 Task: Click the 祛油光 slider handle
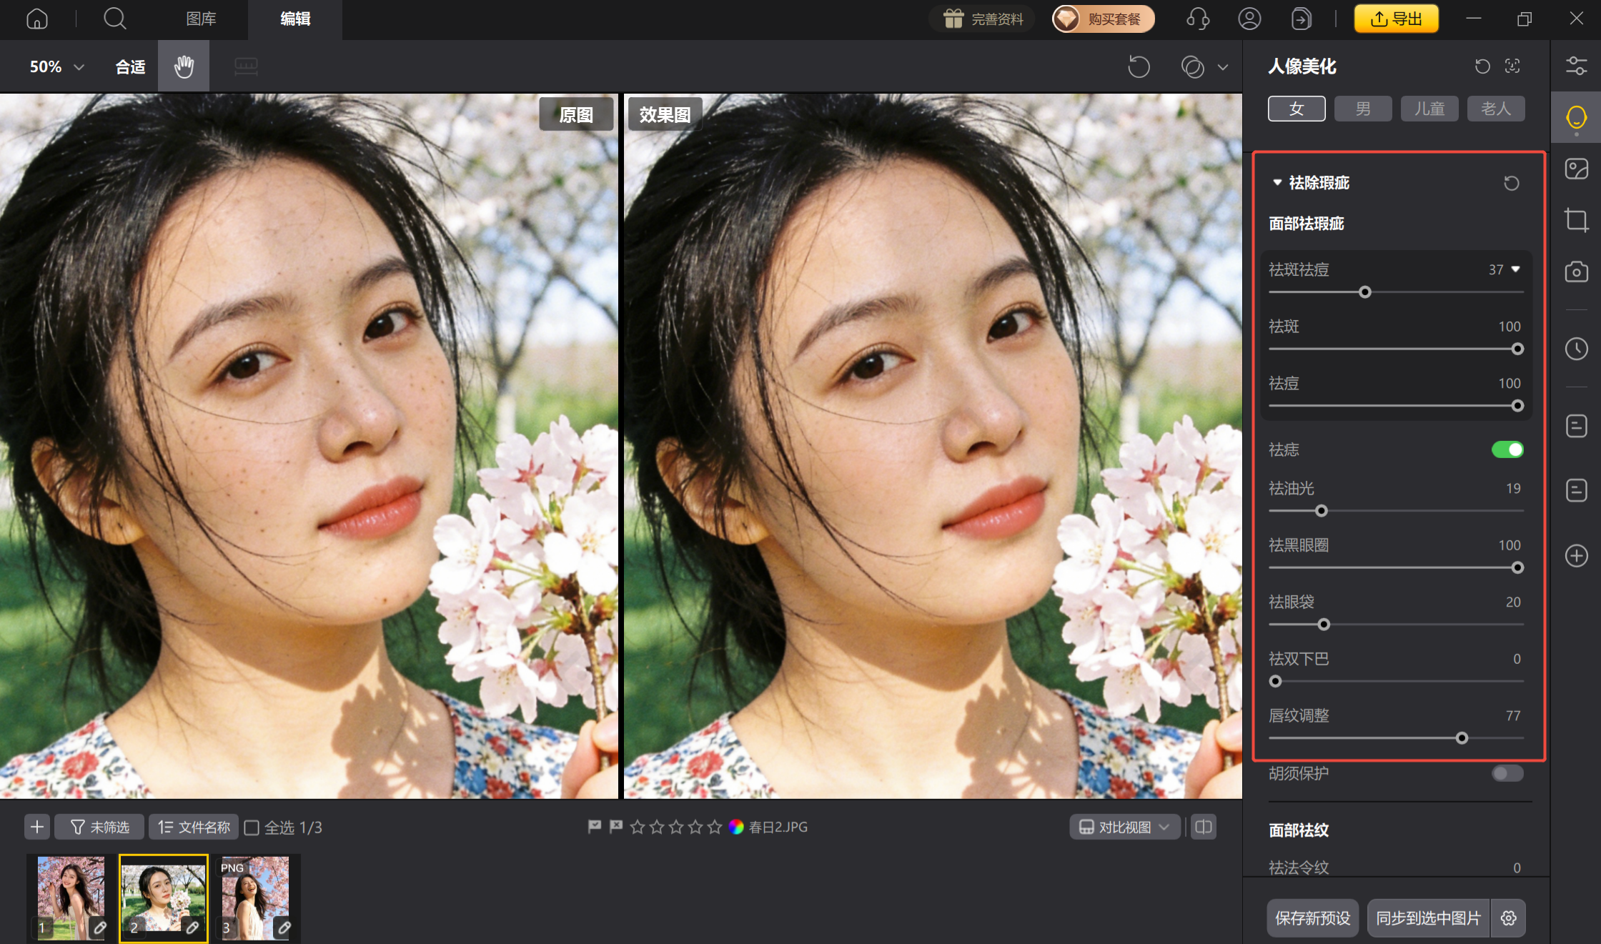click(1322, 511)
